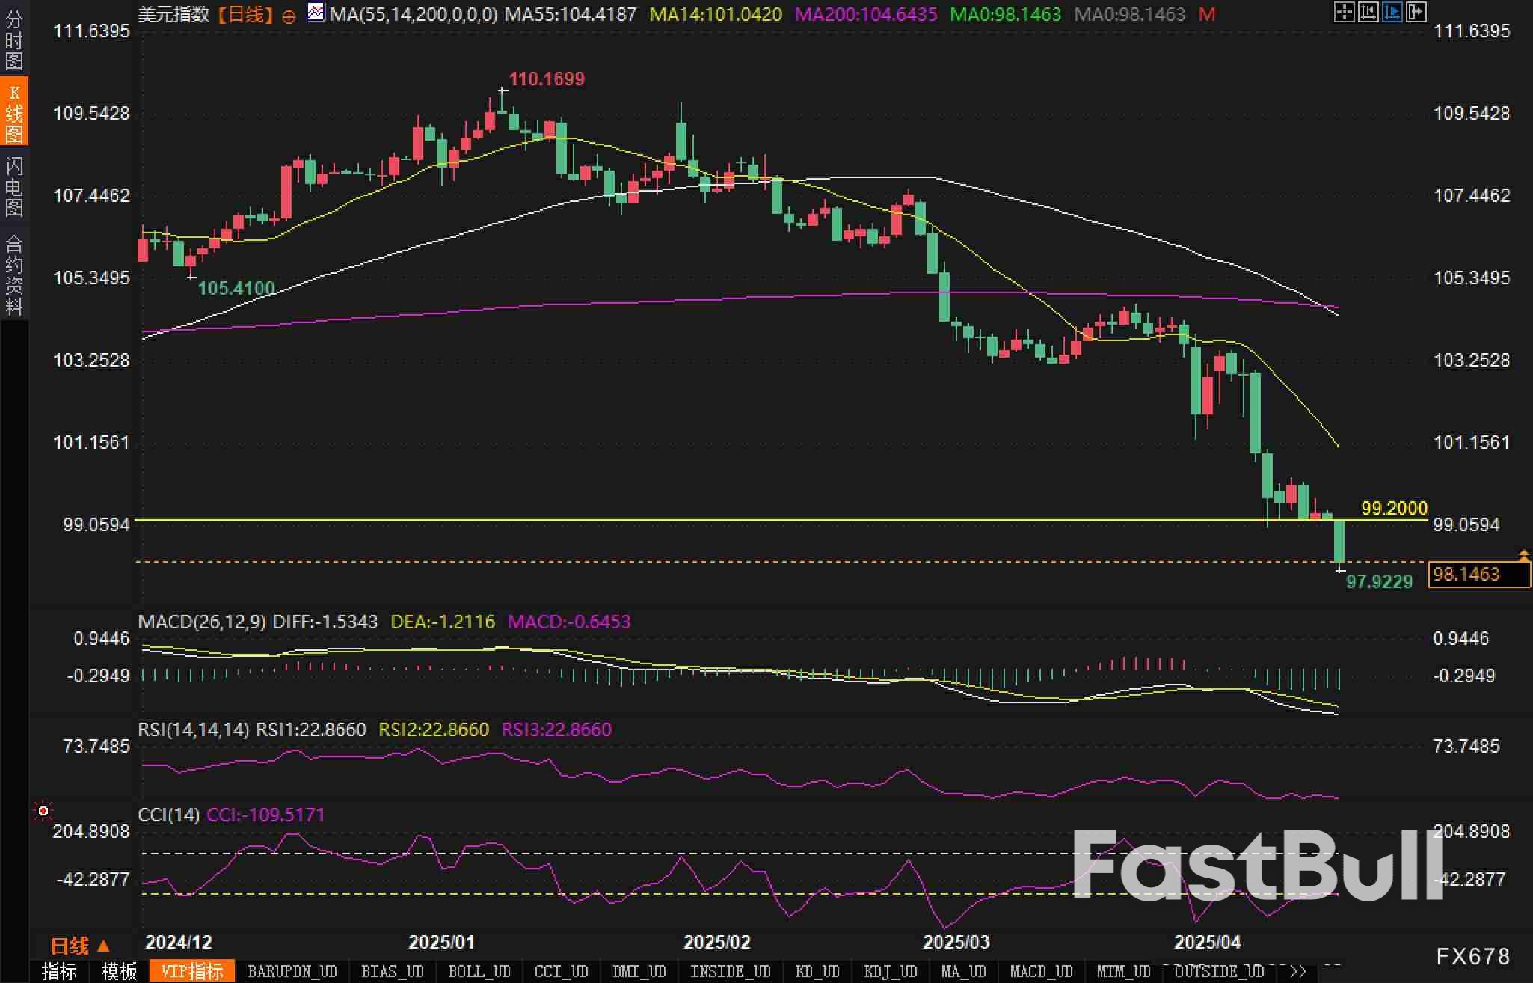Switch to 分时图 side tab
This screenshot has height=983, width=1533.
coord(14,39)
